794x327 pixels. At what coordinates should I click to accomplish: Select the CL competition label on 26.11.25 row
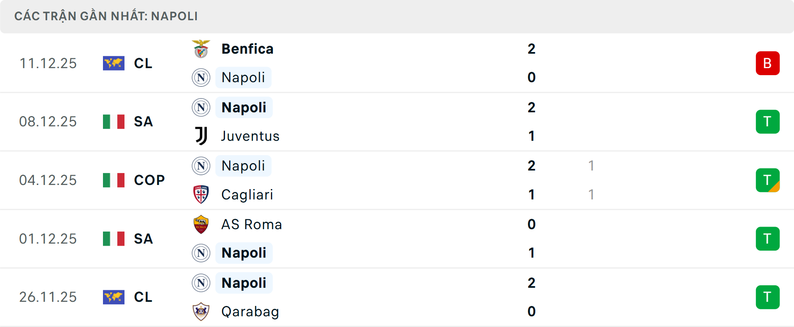pyautogui.click(x=143, y=297)
